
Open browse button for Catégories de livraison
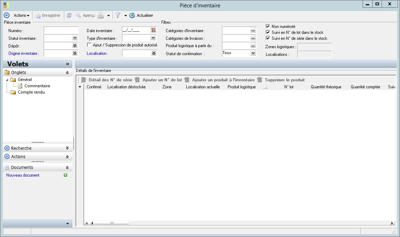point(253,38)
